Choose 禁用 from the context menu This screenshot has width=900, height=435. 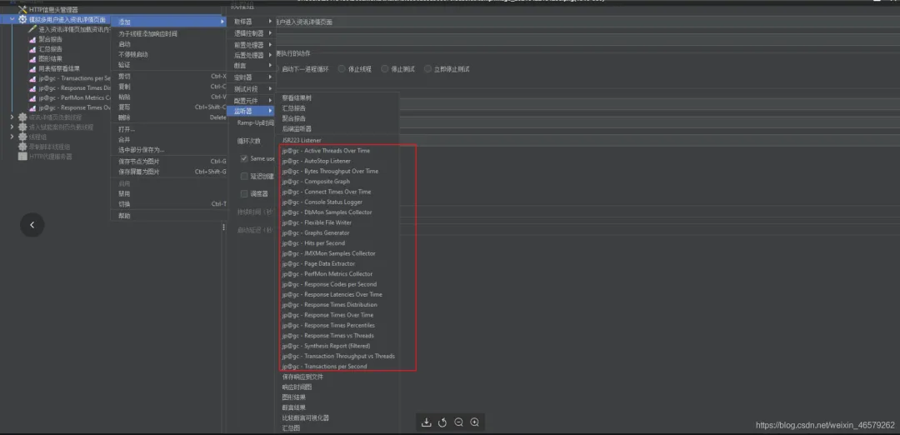[168, 194]
